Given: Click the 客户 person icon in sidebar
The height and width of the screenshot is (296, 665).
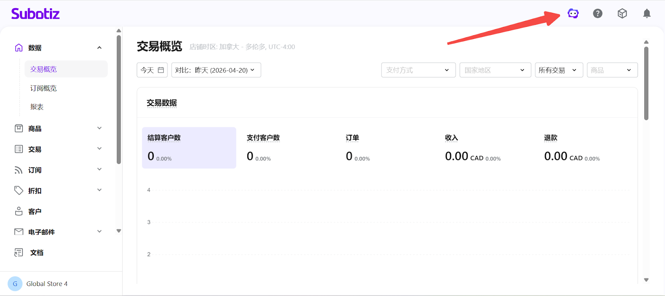Looking at the screenshot, I should [x=19, y=211].
